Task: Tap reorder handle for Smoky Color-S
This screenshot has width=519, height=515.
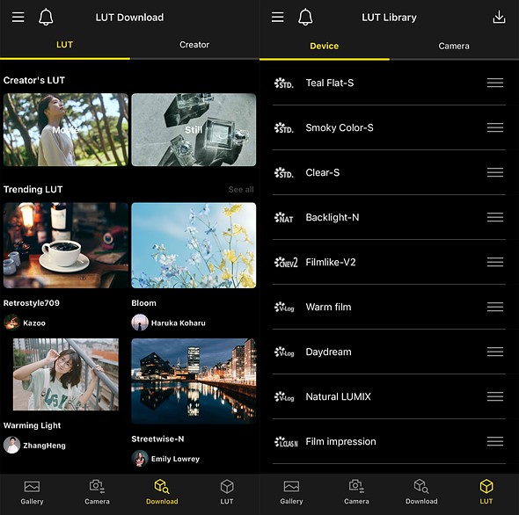Action: point(495,127)
